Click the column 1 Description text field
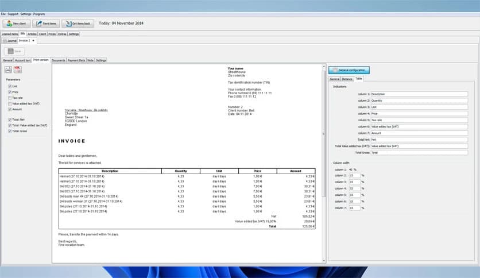The width and height of the screenshot is (480, 278). click(419, 94)
